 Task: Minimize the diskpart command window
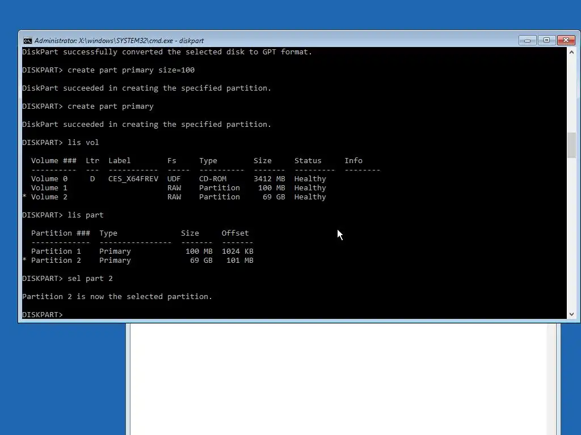(527, 40)
